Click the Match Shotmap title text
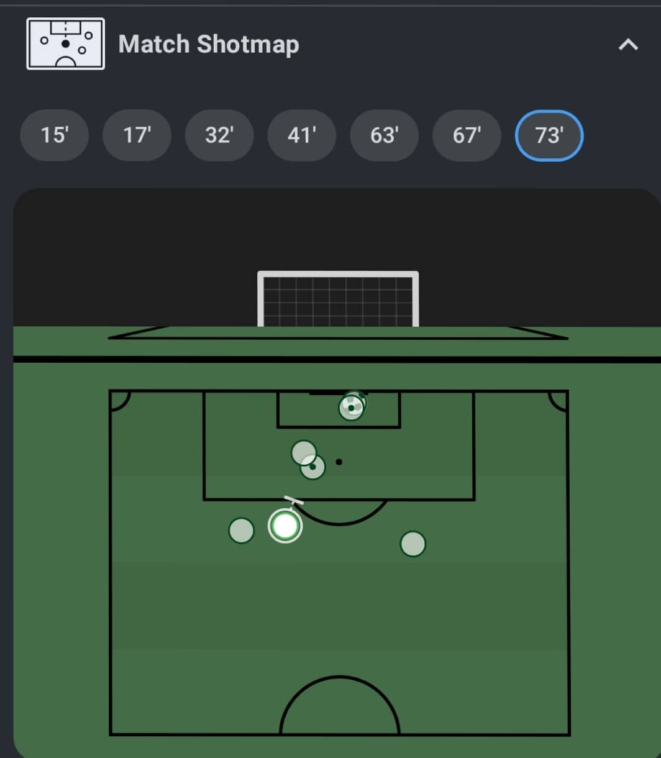The height and width of the screenshot is (758, 661). (x=209, y=45)
